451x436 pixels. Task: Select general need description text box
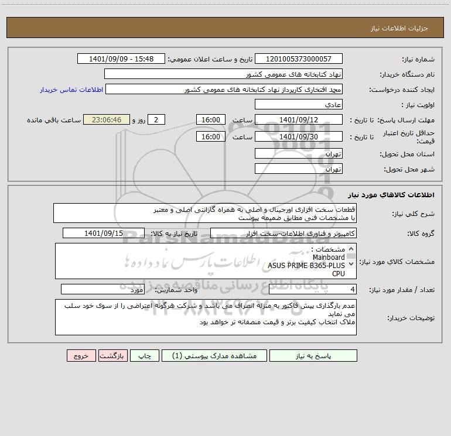205,213
